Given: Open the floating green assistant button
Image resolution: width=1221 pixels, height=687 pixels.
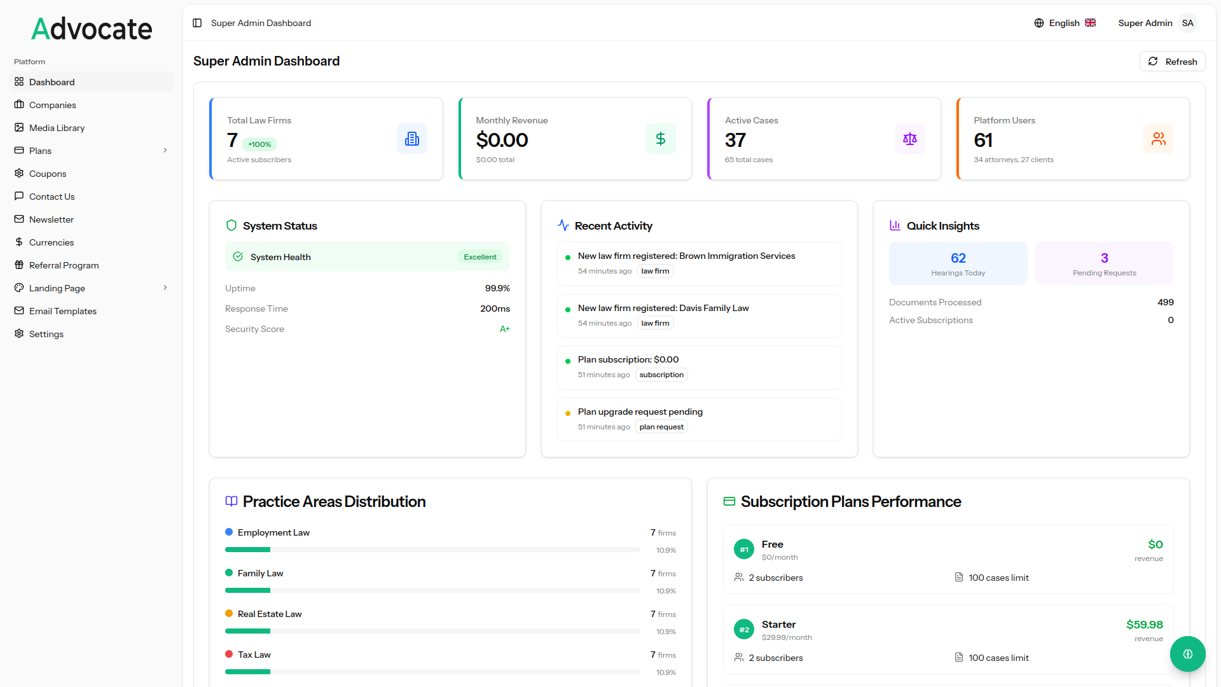Looking at the screenshot, I should [x=1187, y=654].
